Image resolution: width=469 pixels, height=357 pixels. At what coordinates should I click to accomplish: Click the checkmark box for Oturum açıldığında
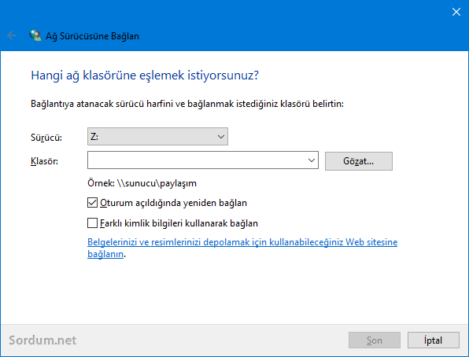92,202
